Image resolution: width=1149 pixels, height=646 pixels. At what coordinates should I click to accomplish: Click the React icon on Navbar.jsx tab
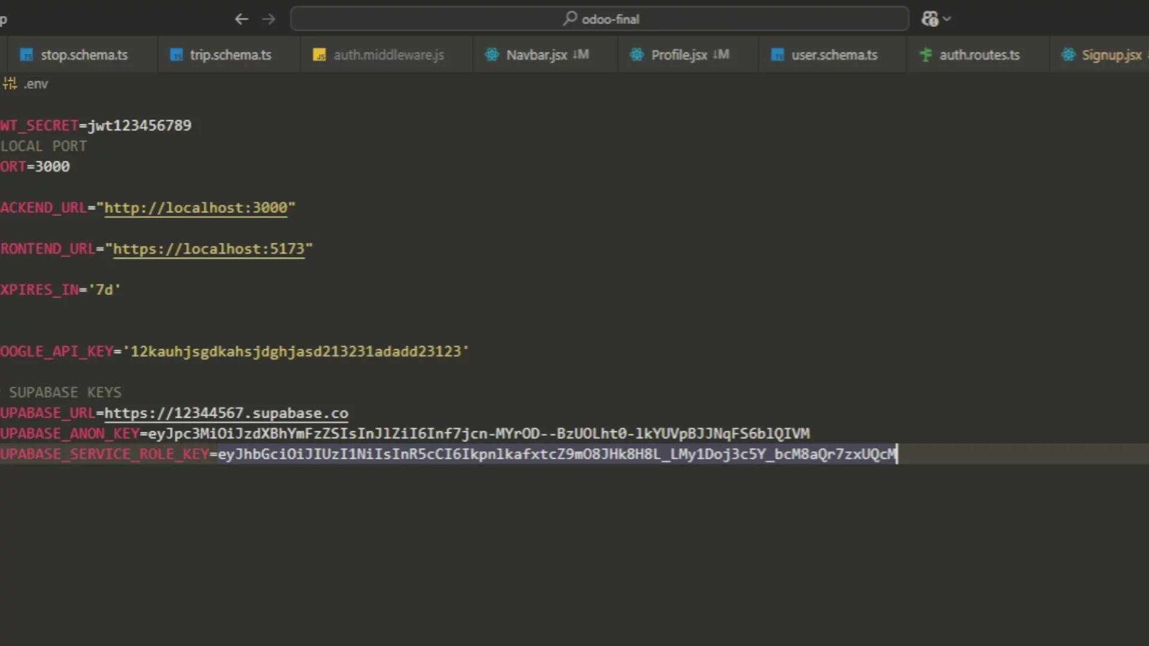492,54
